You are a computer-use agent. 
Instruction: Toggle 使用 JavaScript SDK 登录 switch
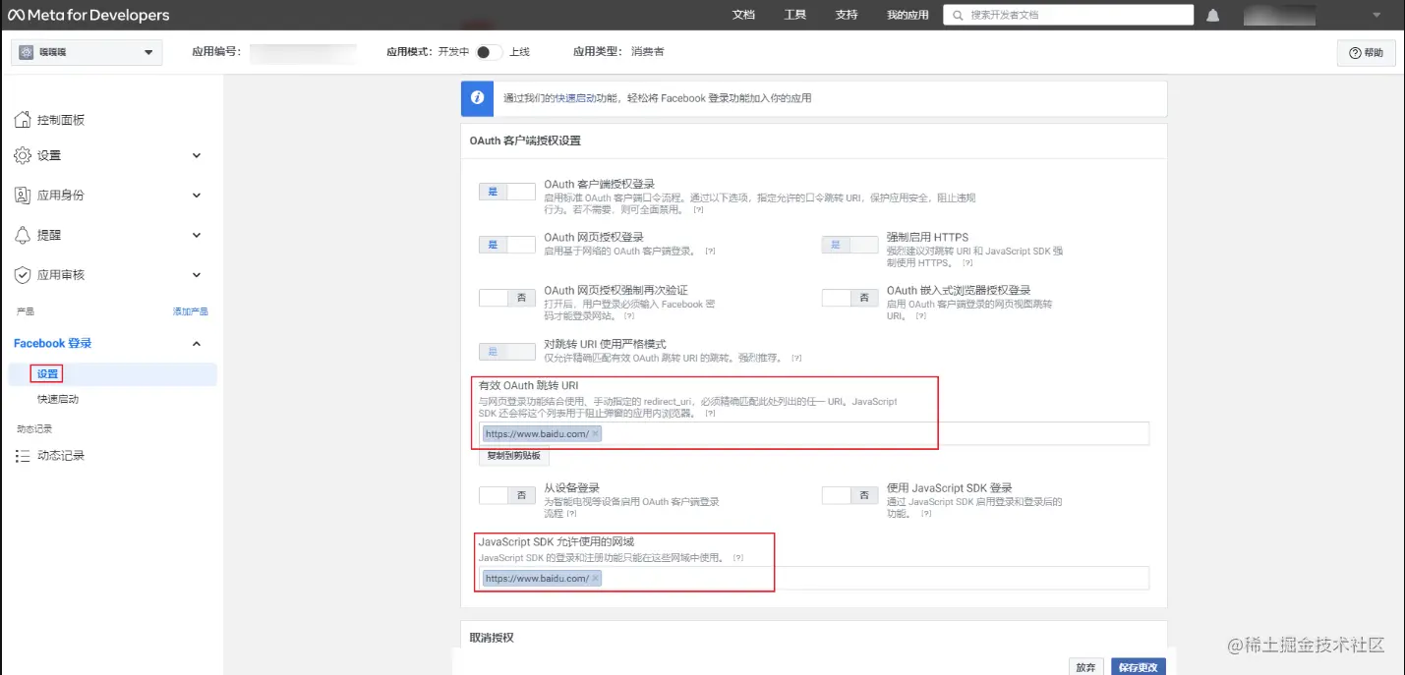pos(849,495)
